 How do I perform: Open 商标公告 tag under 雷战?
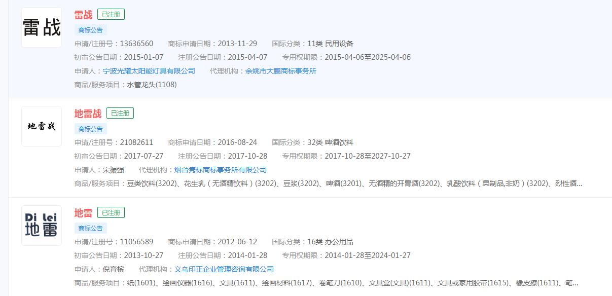(90, 29)
